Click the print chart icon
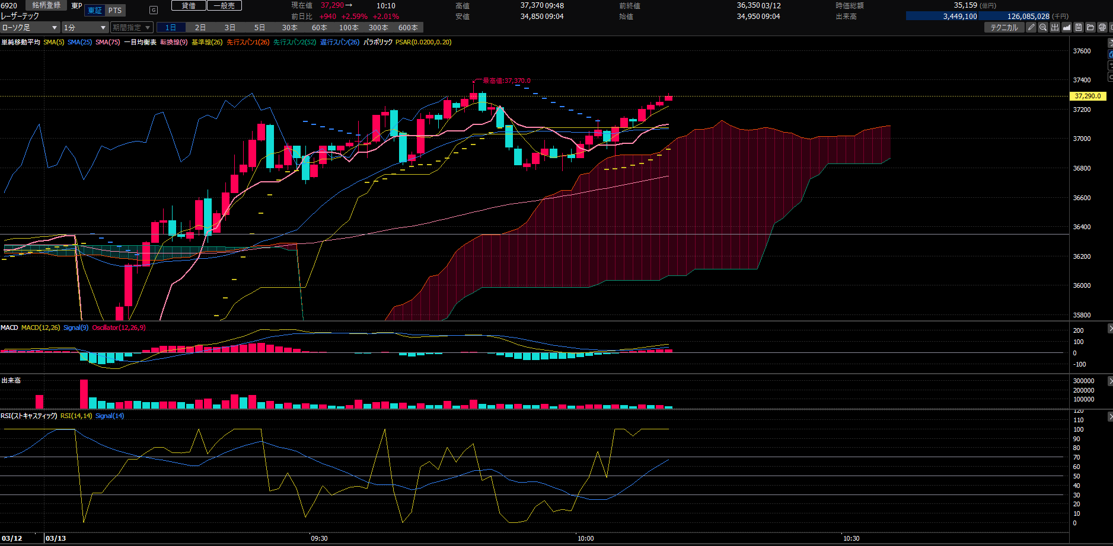The image size is (1113, 546). (1102, 27)
